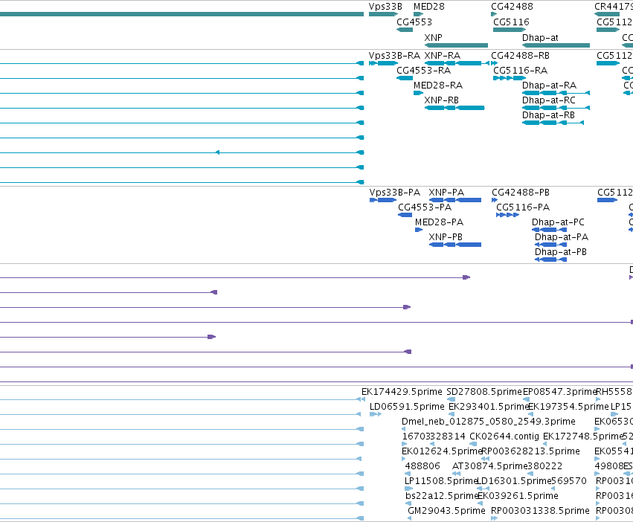
Task: Click transcript Dhap-at-RA
Action: point(549,86)
